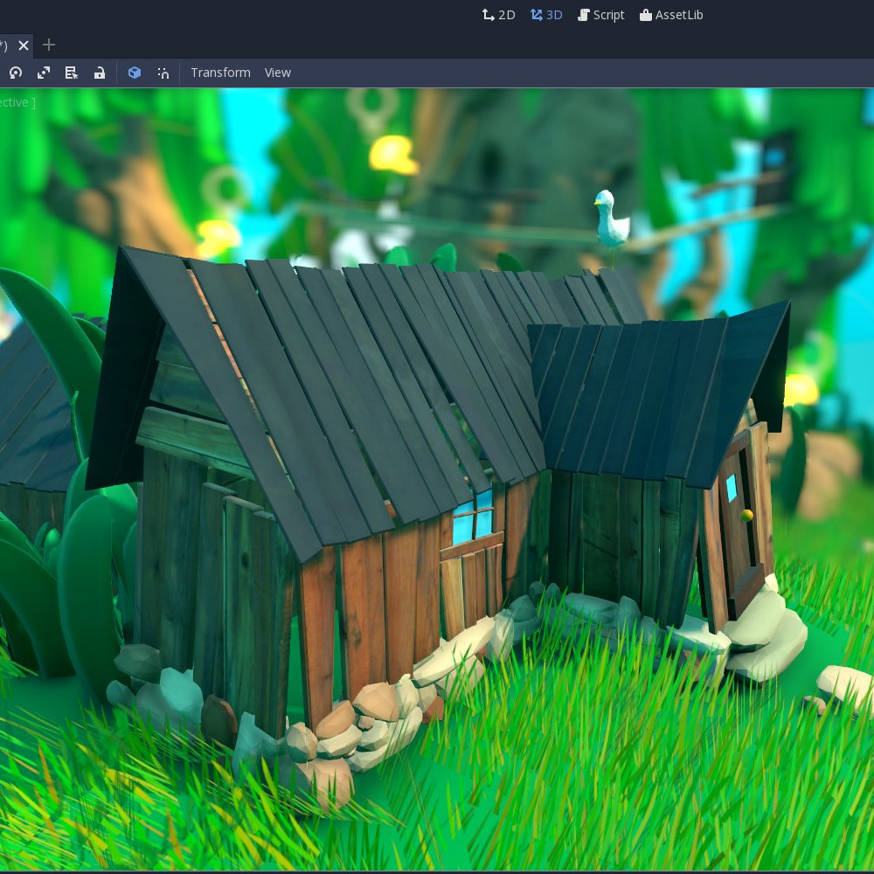
Task: Open the Script workspace
Action: pos(601,15)
